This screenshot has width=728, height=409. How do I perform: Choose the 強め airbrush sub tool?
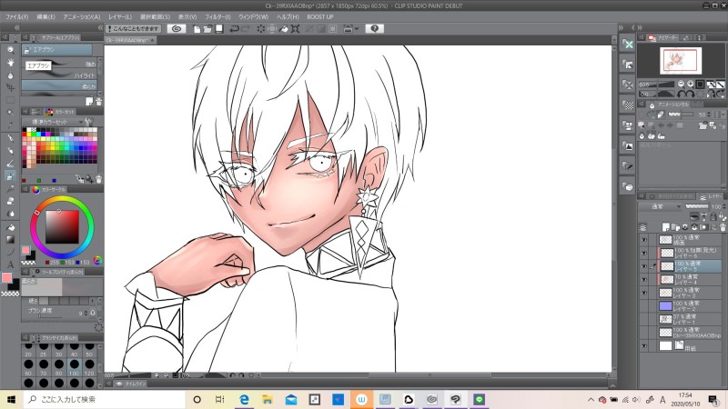(x=59, y=64)
